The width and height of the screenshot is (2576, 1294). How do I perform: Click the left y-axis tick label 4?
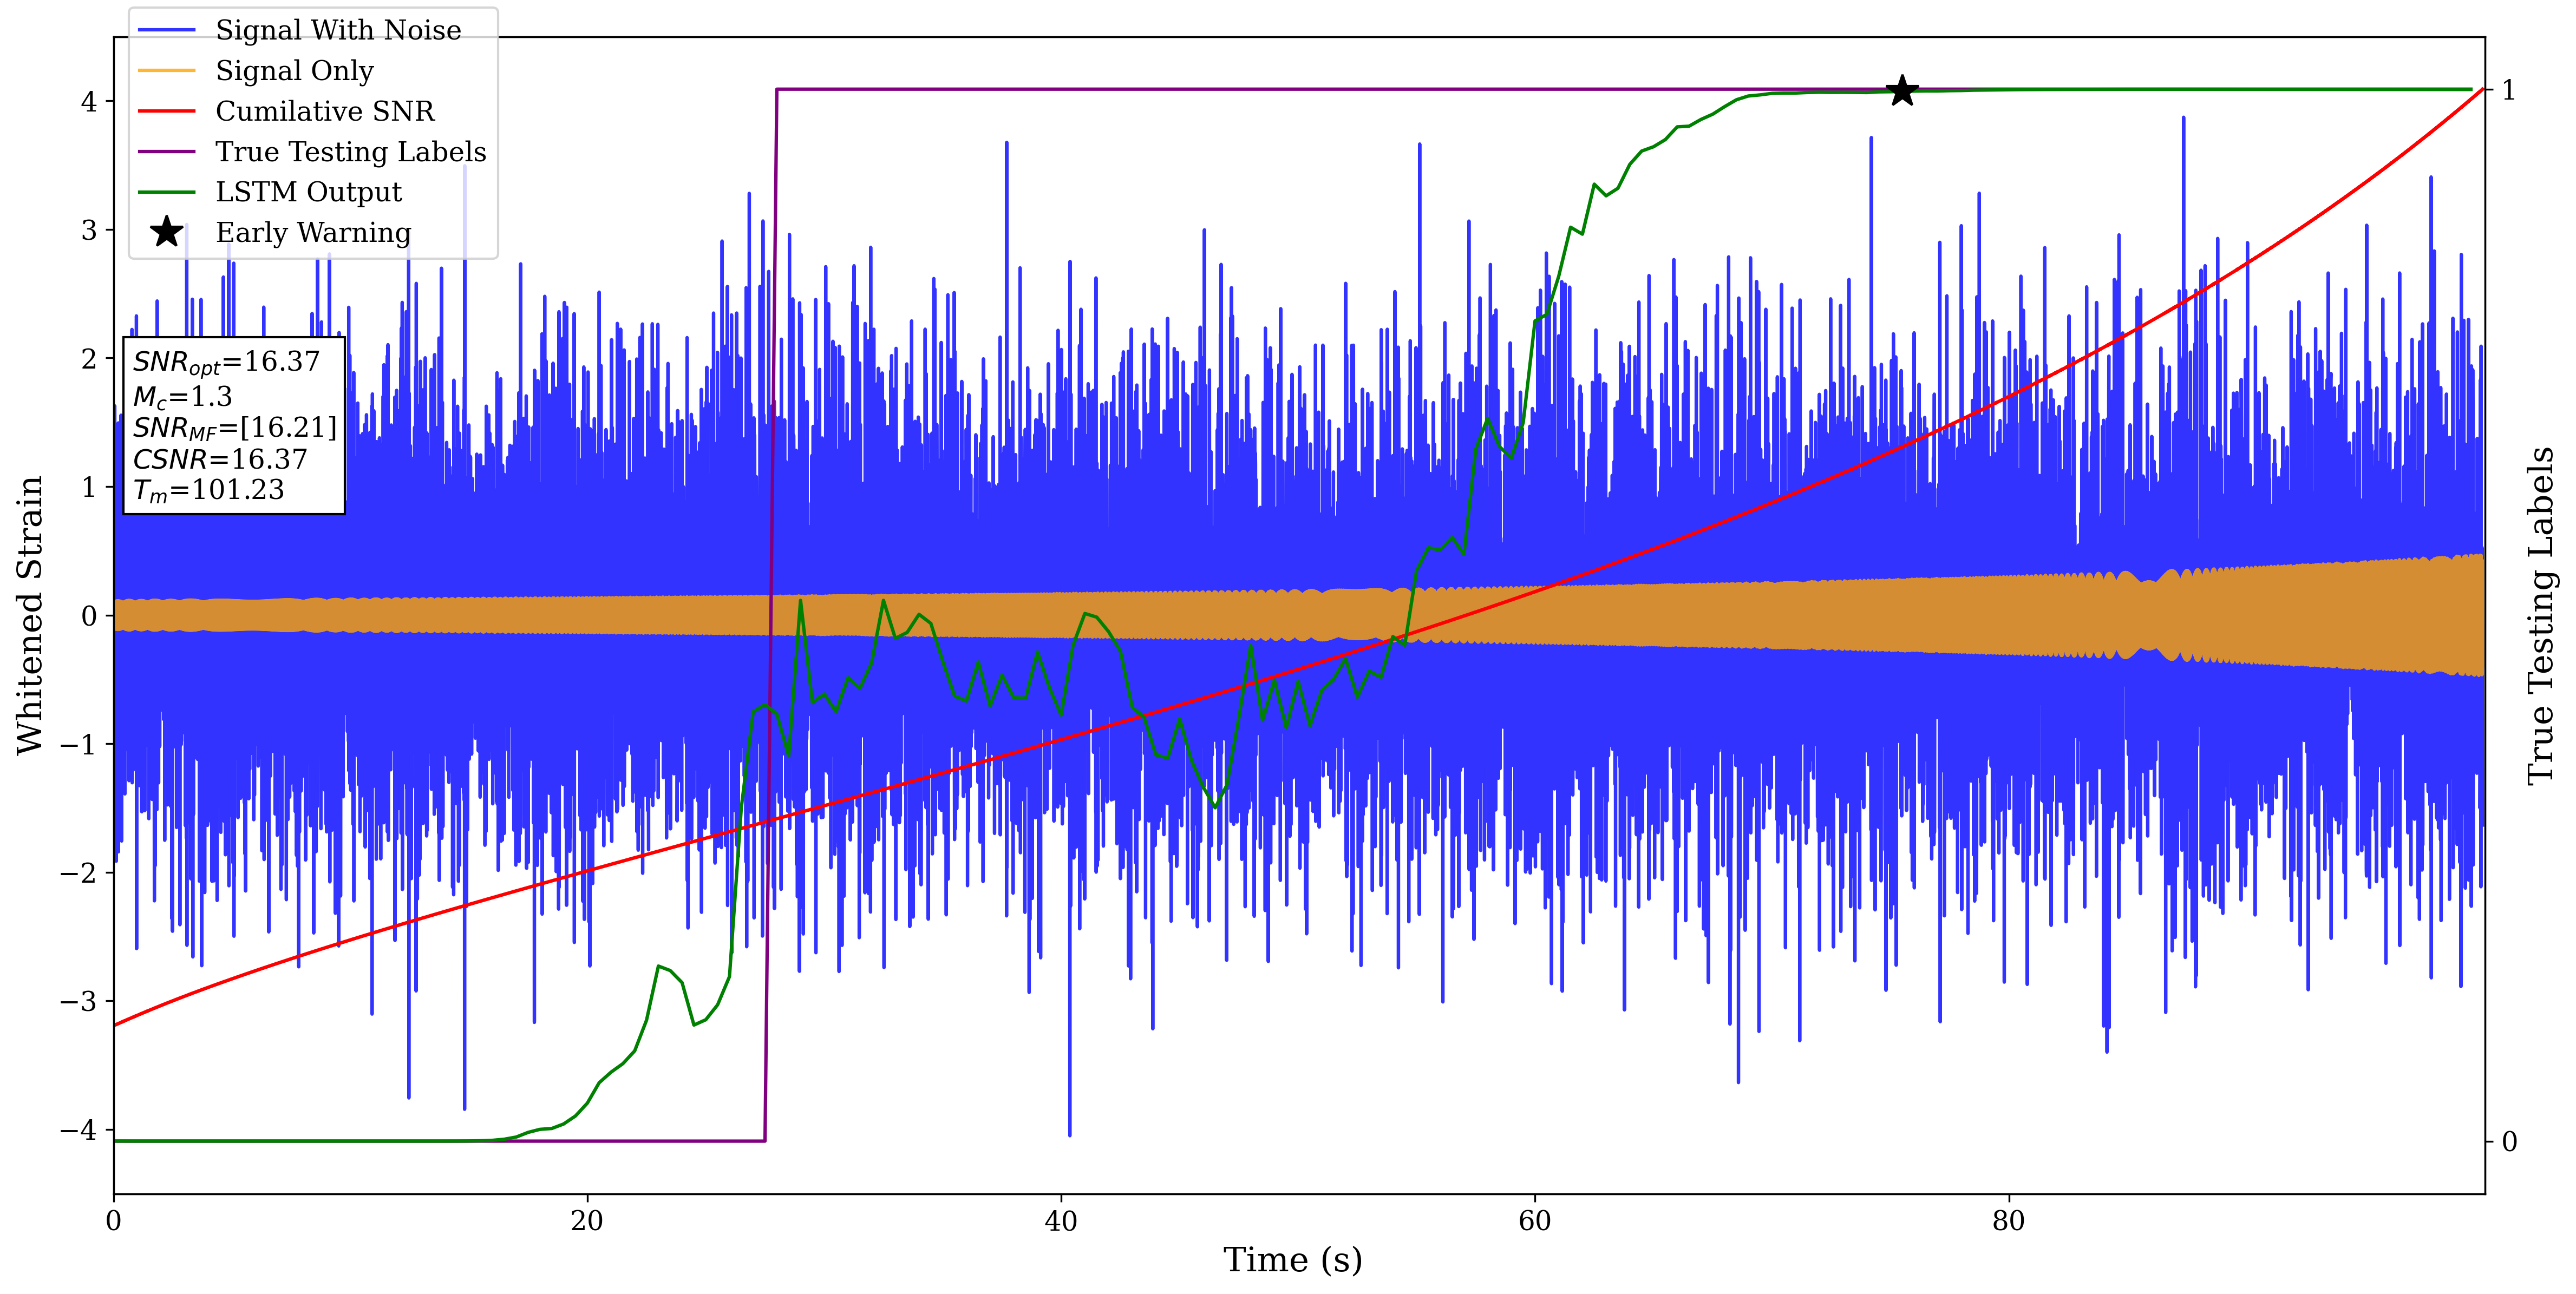(90, 102)
